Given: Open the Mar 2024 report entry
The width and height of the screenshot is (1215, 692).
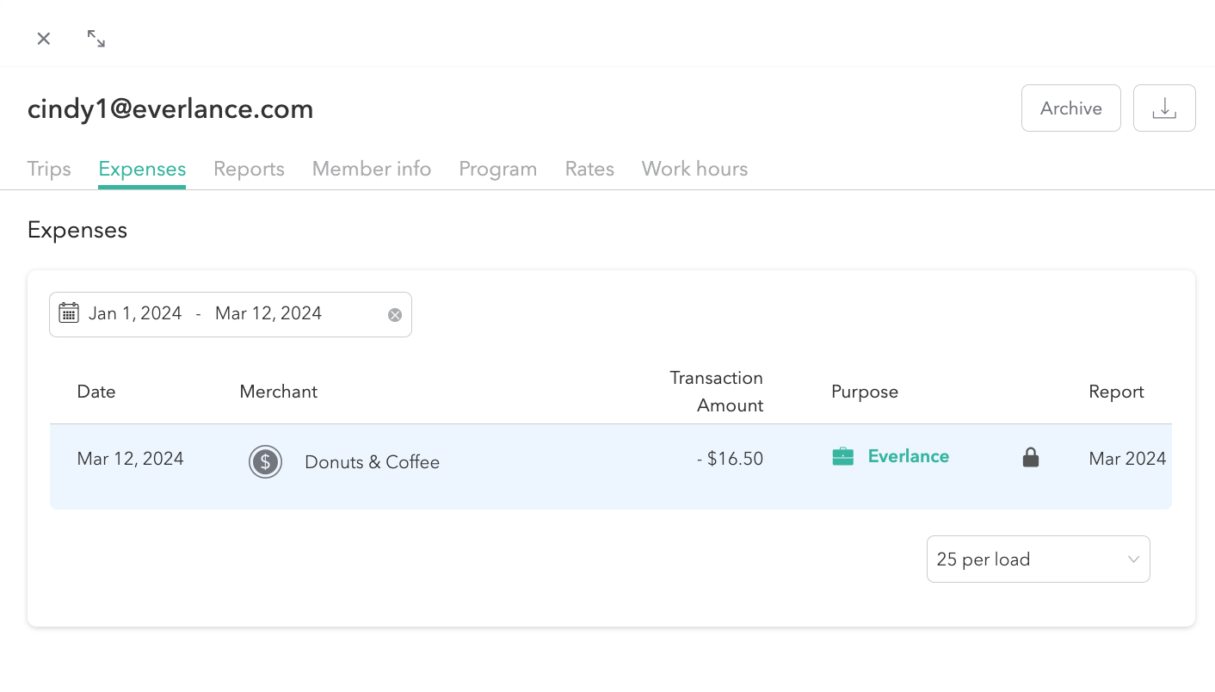Looking at the screenshot, I should tap(1126, 459).
